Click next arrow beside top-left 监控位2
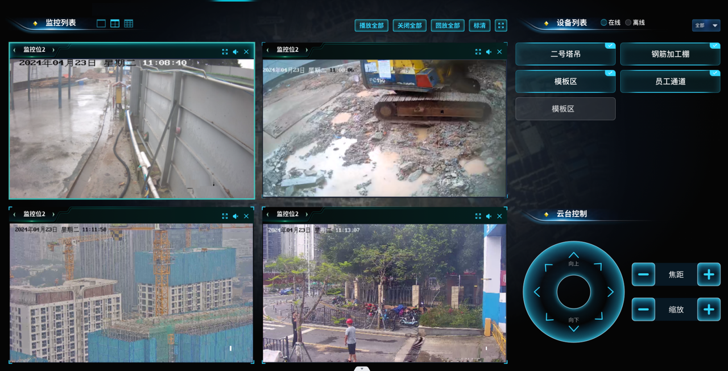 [53, 50]
